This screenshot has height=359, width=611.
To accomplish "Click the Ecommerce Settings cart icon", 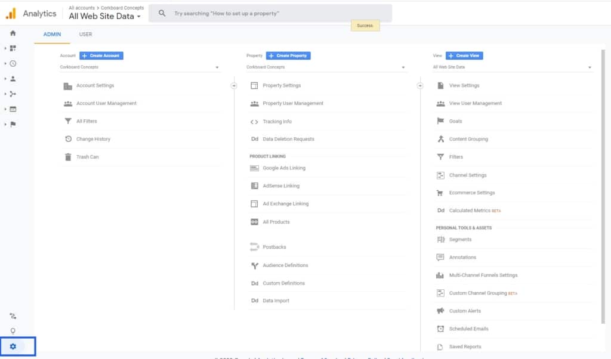I will 440,193.
